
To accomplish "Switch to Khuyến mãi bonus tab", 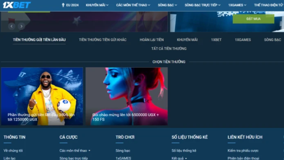I will coord(187,40).
